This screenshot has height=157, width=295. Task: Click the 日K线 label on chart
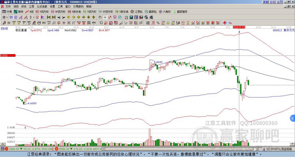[4, 28]
